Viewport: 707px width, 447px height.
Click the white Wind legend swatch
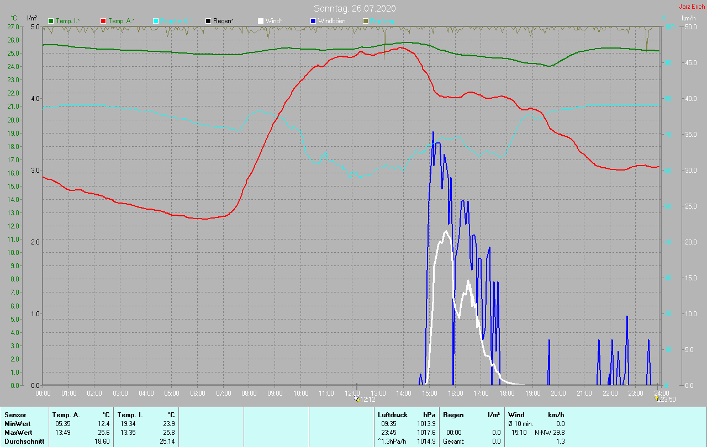click(261, 21)
